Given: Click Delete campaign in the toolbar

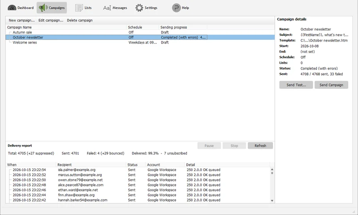Looking at the screenshot, I should (80, 20).
